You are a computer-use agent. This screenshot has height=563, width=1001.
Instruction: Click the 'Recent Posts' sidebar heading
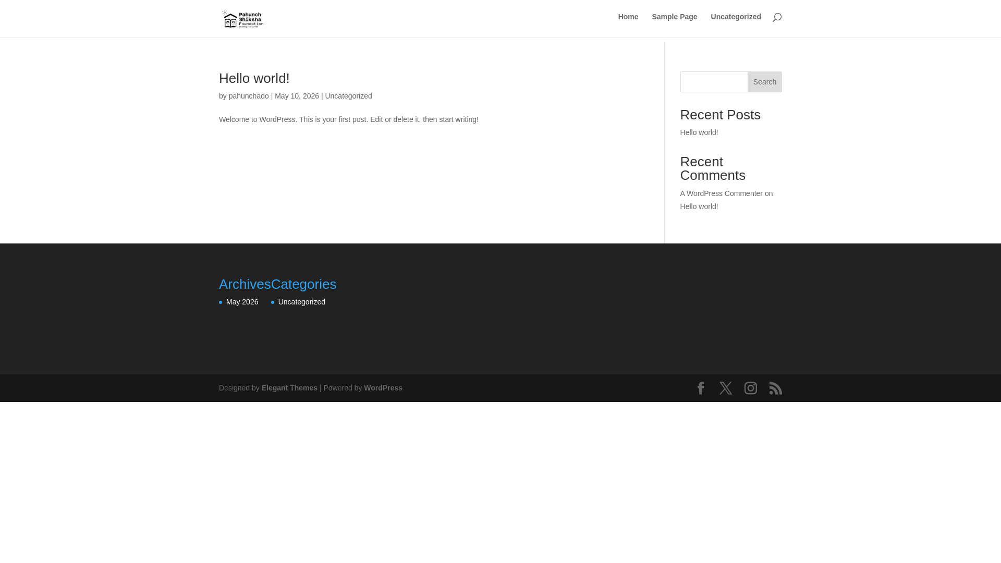(720, 115)
